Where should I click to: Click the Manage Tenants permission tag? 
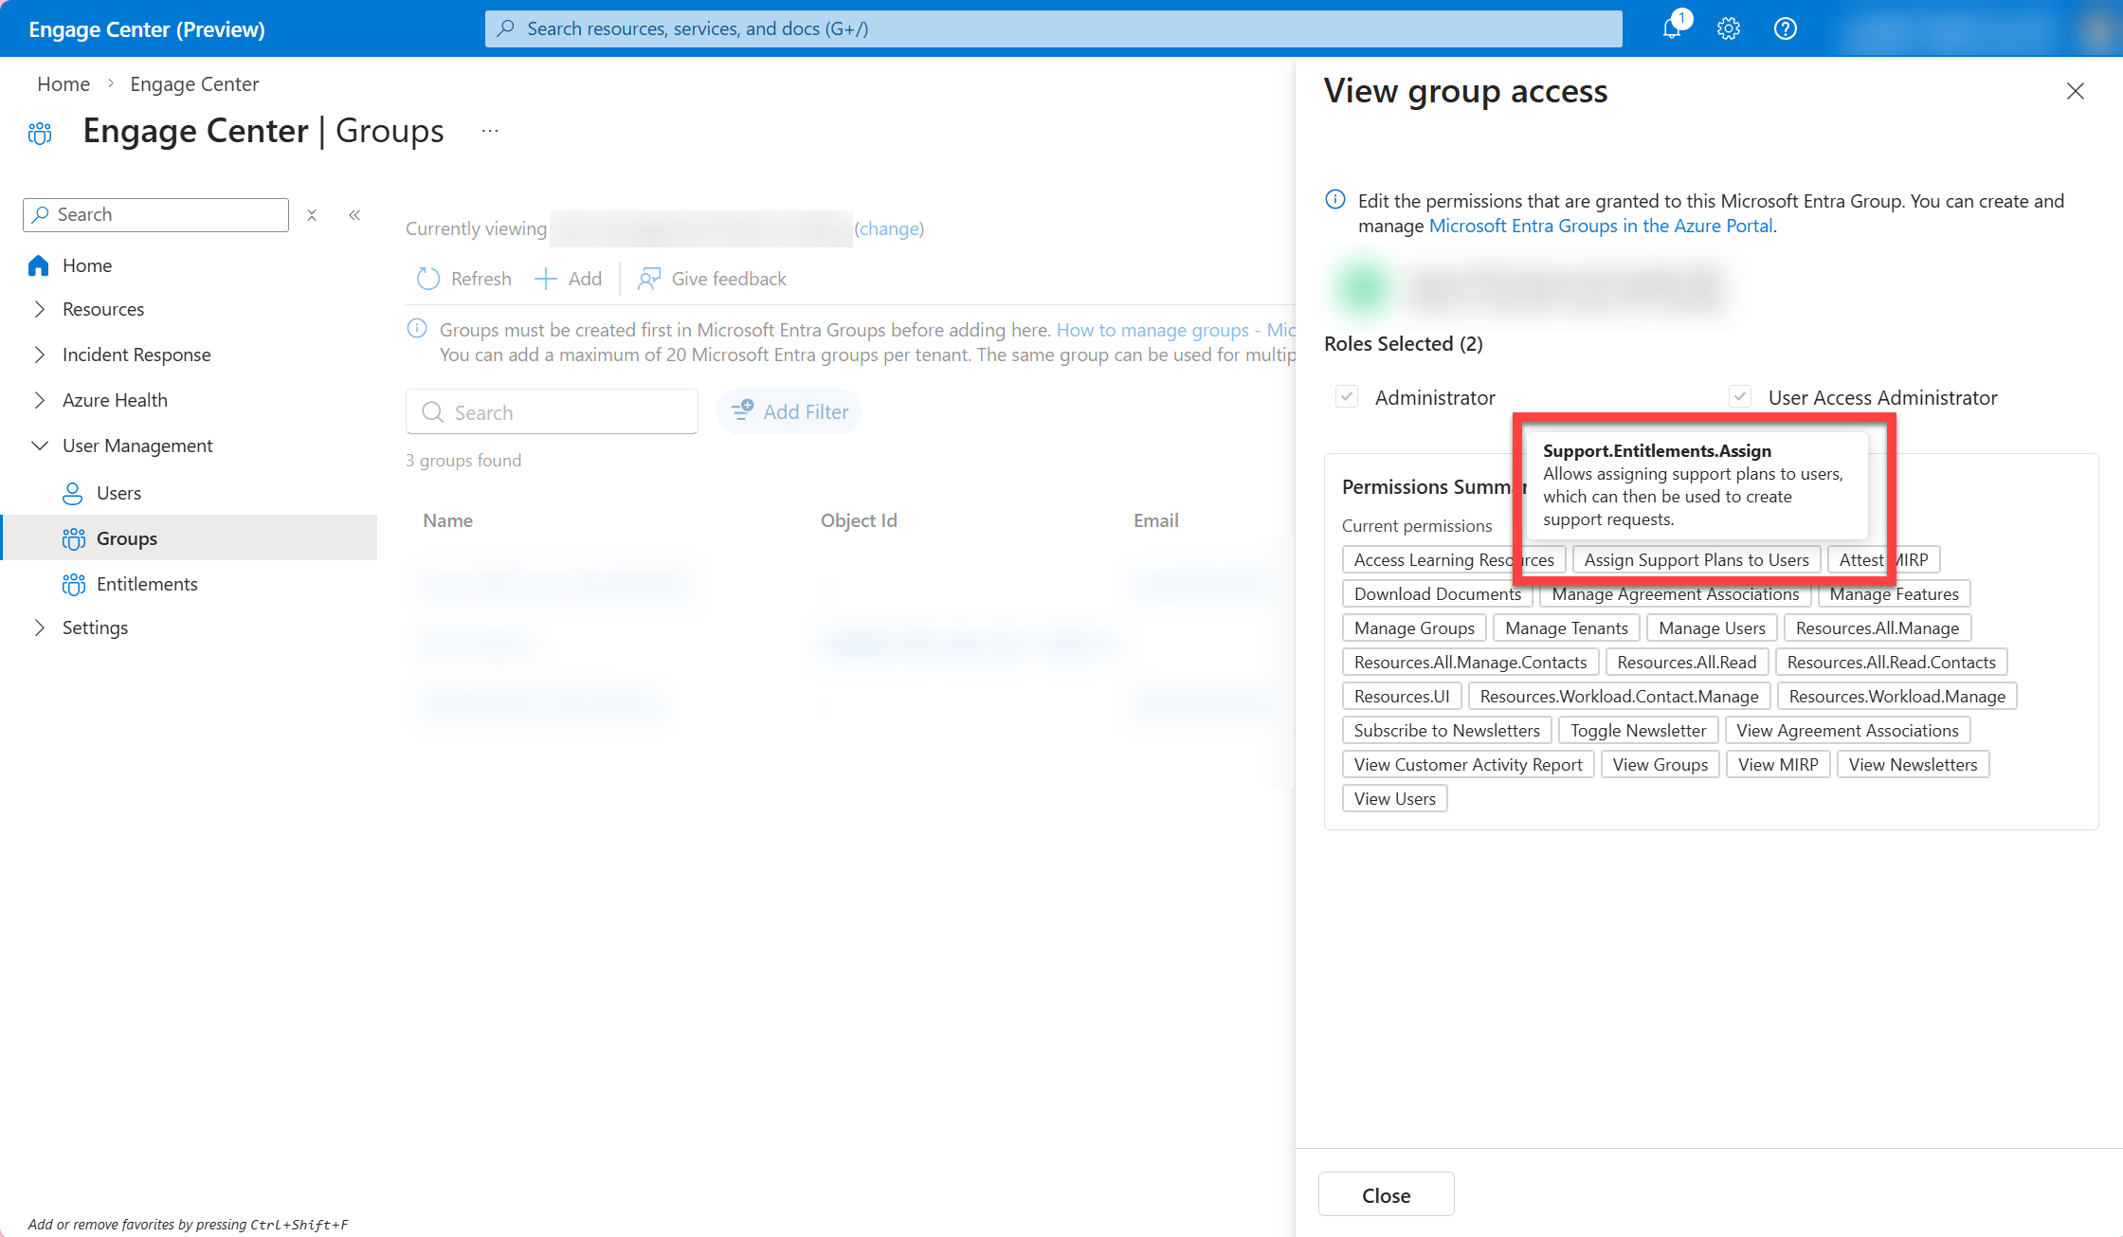[x=1567, y=628]
